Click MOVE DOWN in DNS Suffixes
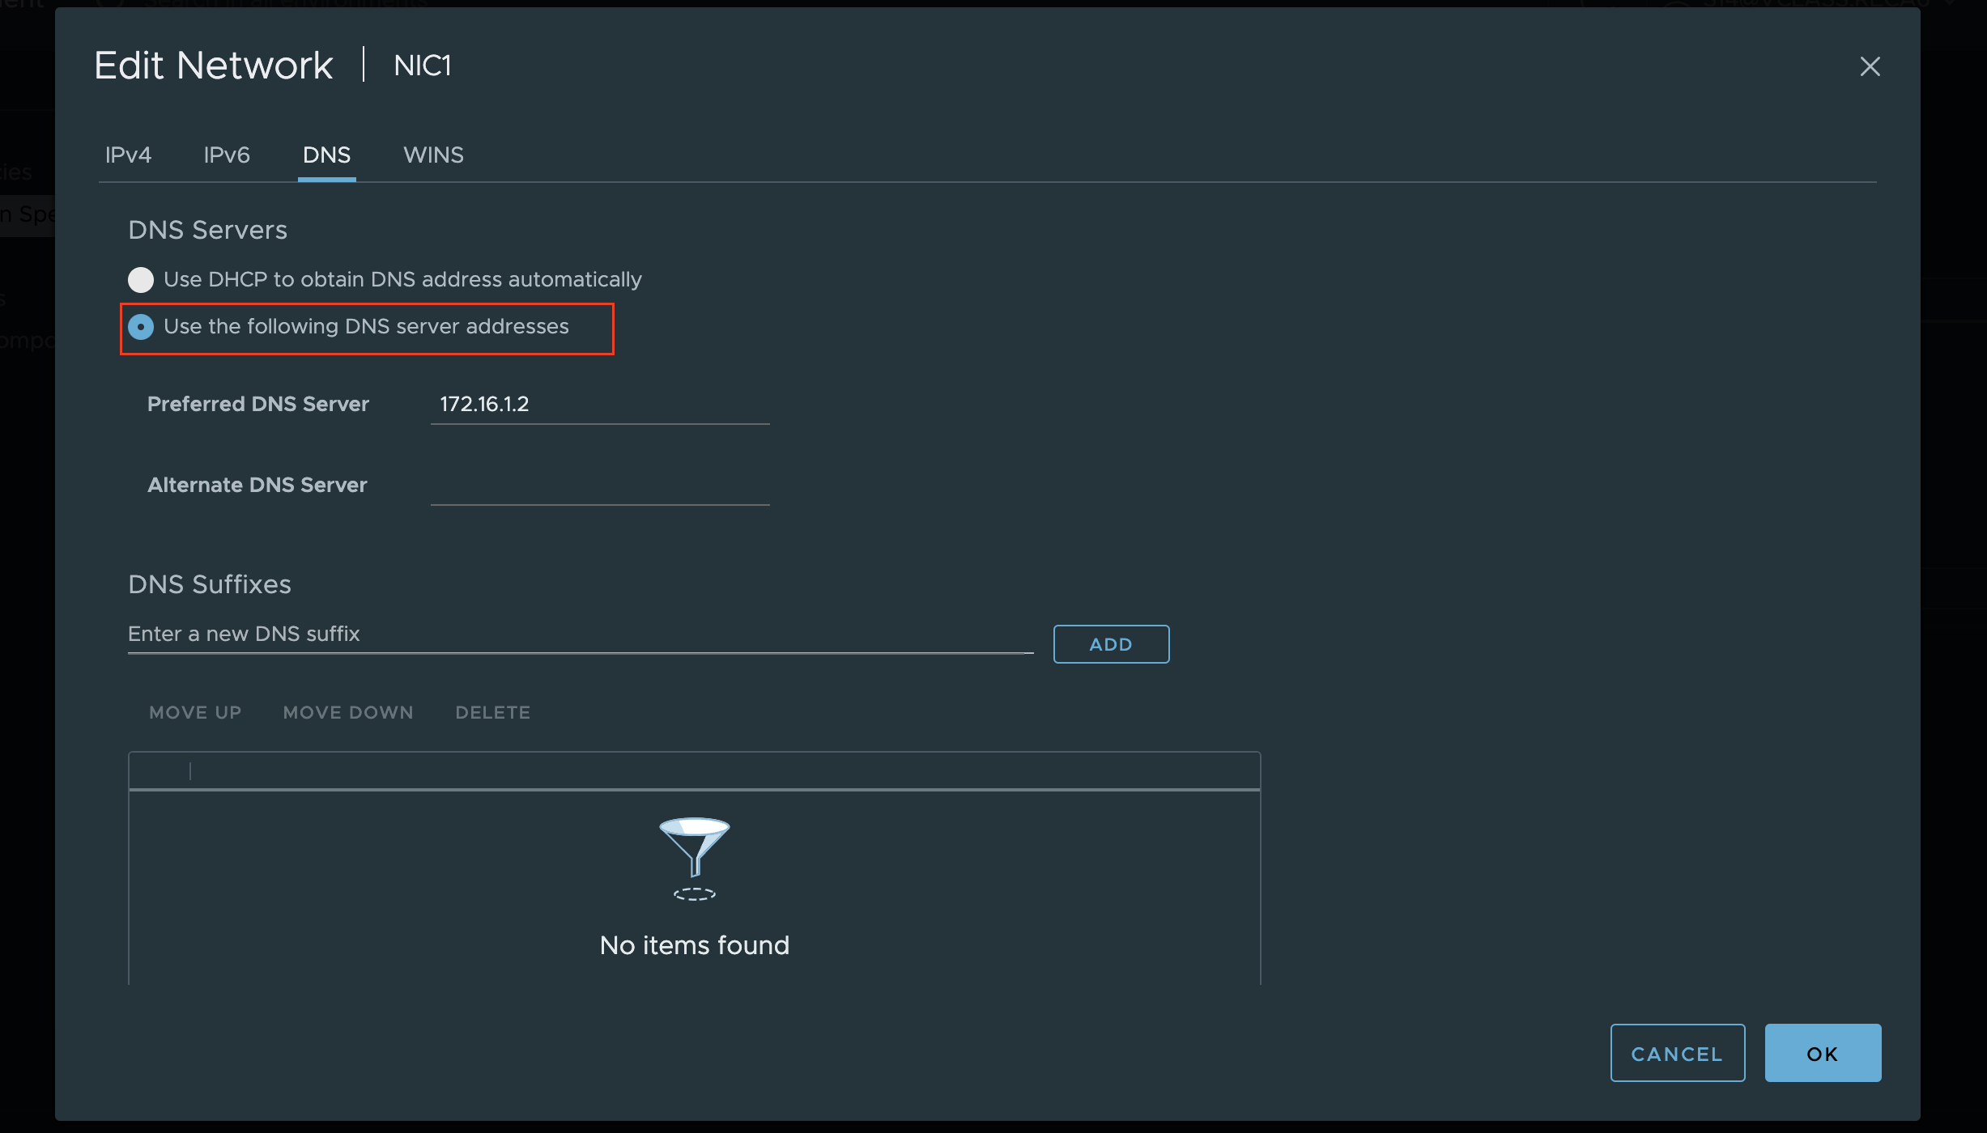Viewport: 1987px width, 1133px height. point(348,712)
